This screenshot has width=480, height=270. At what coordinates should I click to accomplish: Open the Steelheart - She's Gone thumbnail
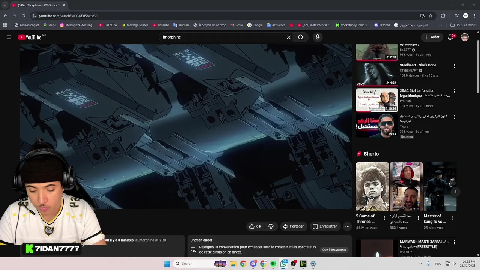(377, 74)
